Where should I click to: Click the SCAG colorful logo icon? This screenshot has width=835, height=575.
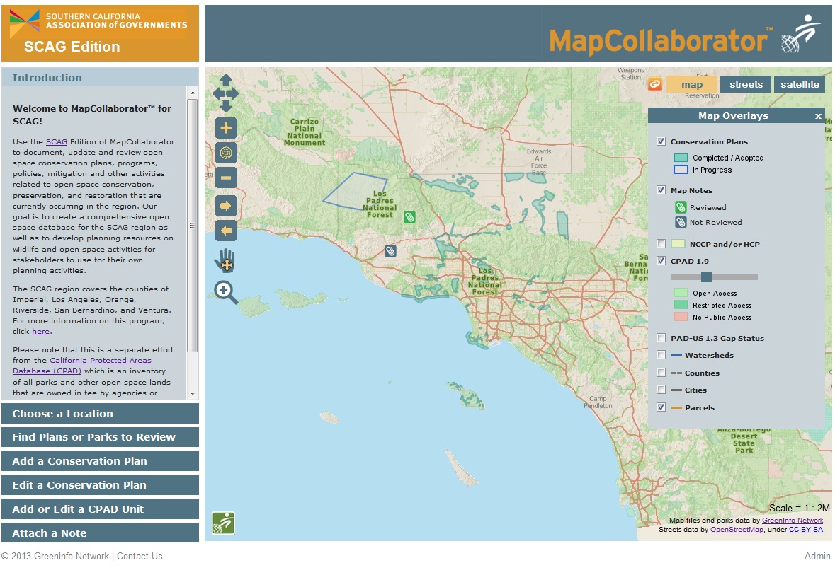click(25, 23)
